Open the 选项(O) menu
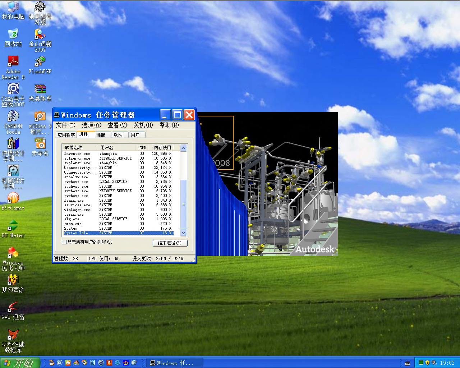The width and height of the screenshot is (460, 368). [x=91, y=125]
